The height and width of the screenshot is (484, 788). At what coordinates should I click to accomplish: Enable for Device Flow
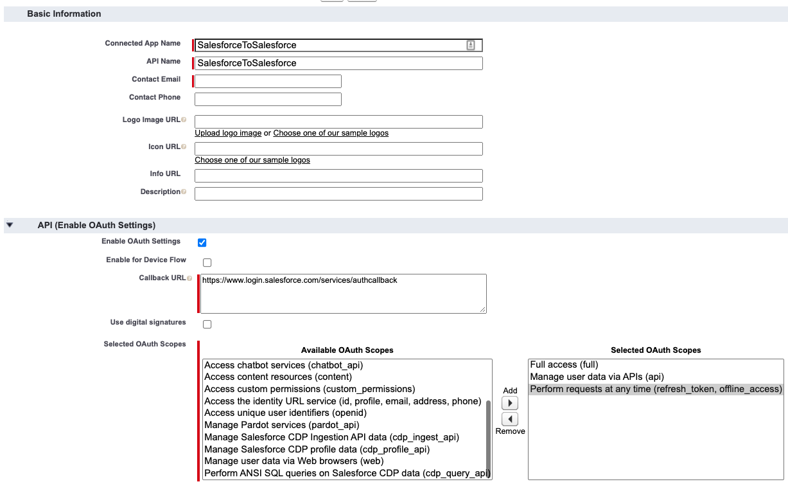[x=207, y=262]
